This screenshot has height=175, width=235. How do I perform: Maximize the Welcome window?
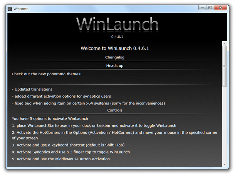[210, 8]
